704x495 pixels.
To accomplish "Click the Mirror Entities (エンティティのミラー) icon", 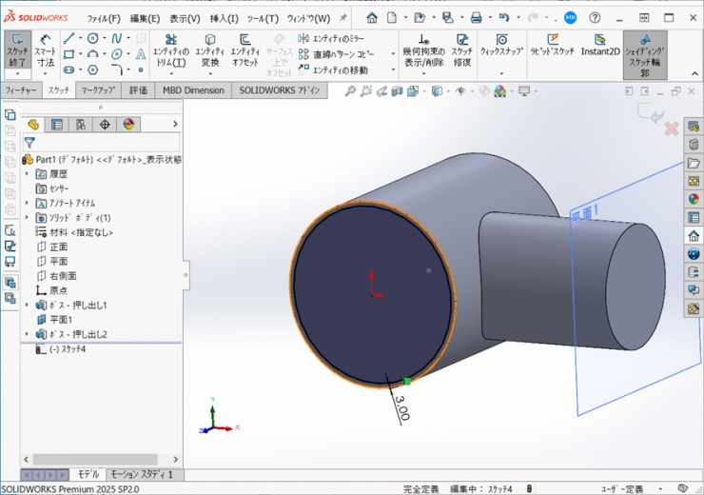I will pyautogui.click(x=303, y=38).
